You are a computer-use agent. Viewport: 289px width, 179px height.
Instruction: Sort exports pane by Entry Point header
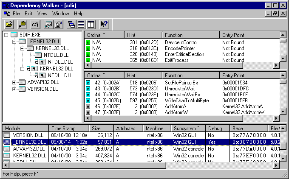(x=249, y=76)
